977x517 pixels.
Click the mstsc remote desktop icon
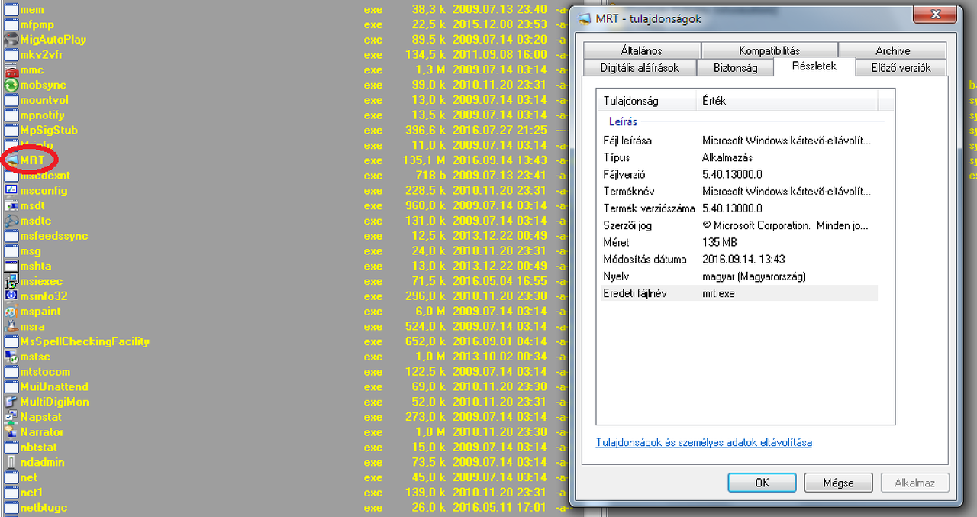[11, 357]
